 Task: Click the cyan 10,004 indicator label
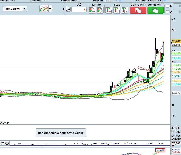click(176, 84)
